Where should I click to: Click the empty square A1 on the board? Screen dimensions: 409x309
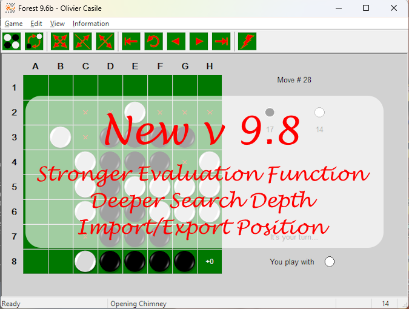35,87
